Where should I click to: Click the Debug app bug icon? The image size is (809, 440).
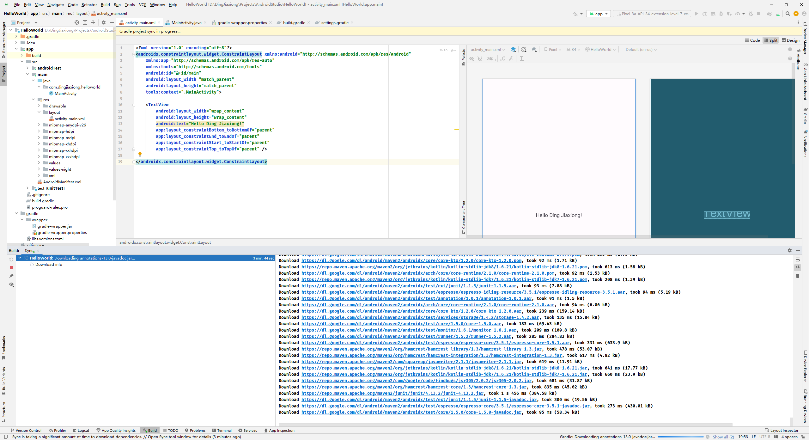pyautogui.click(x=721, y=14)
